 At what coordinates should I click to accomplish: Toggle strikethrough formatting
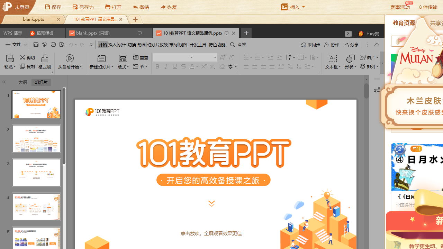click(x=183, y=66)
